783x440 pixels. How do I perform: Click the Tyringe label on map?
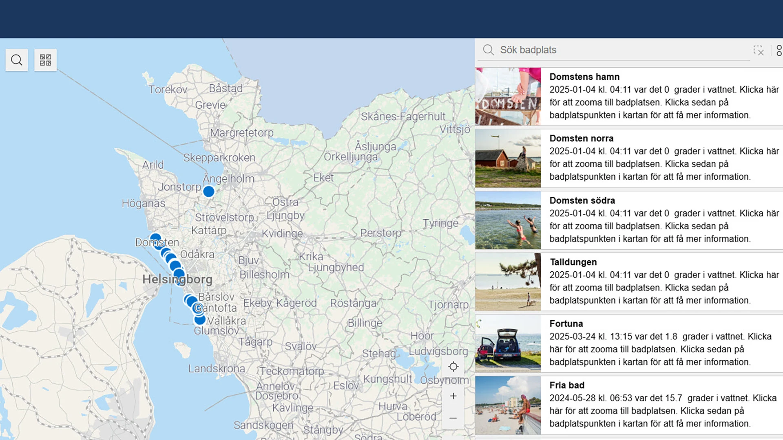click(440, 223)
